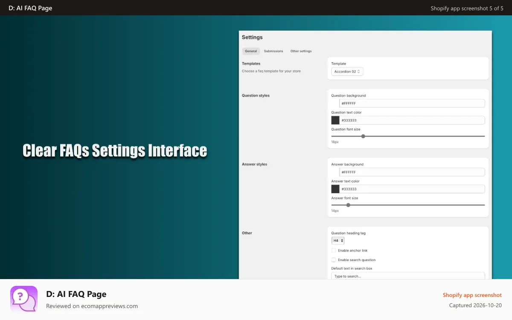Click the Shopify app screenshot orange label

click(472, 295)
